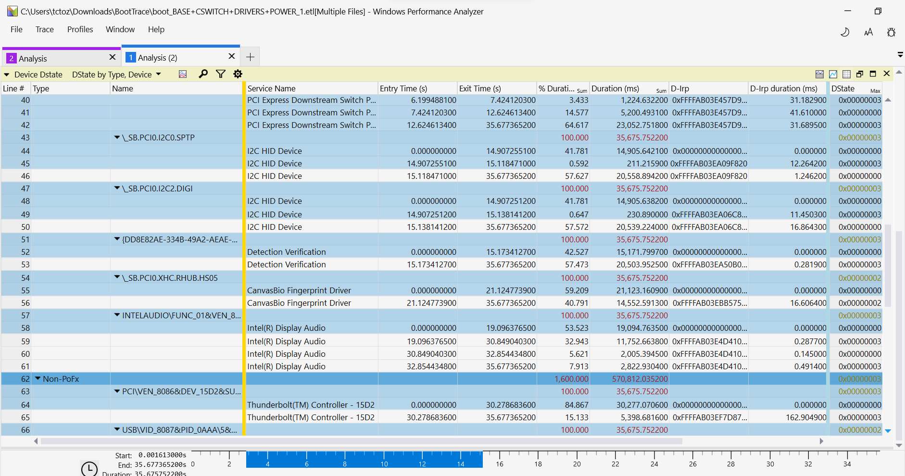The width and height of the screenshot is (905, 476).
Task: Open the tab list dropdown arrow
Action: coord(900,55)
